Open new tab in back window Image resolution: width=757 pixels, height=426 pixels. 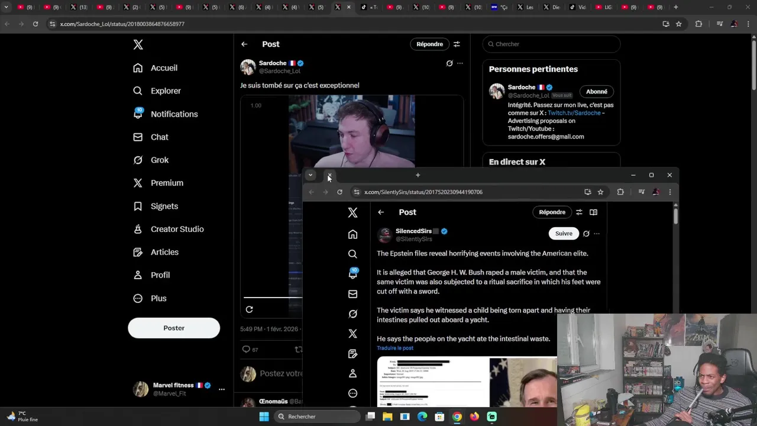click(676, 7)
